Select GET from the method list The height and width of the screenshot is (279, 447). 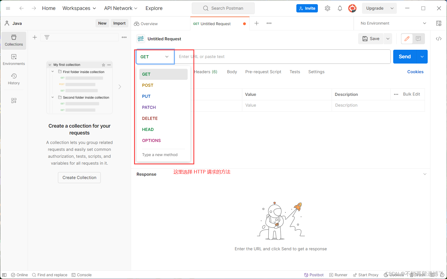pyautogui.click(x=163, y=74)
